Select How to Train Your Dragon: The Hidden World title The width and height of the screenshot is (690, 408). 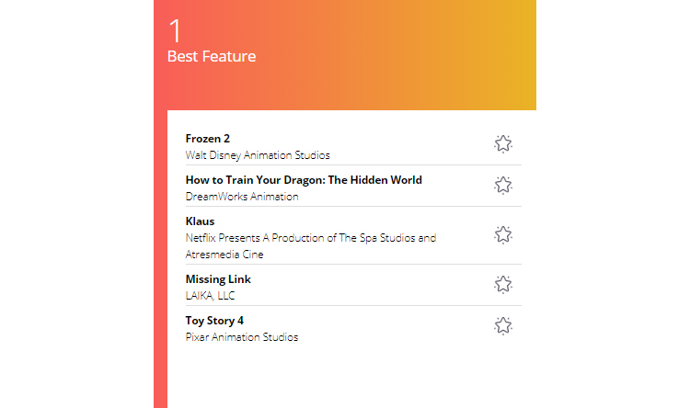point(304,180)
